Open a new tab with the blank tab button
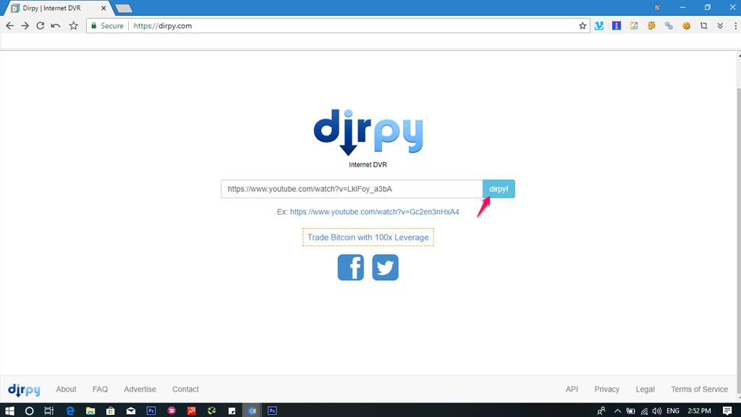 click(x=123, y=8)
